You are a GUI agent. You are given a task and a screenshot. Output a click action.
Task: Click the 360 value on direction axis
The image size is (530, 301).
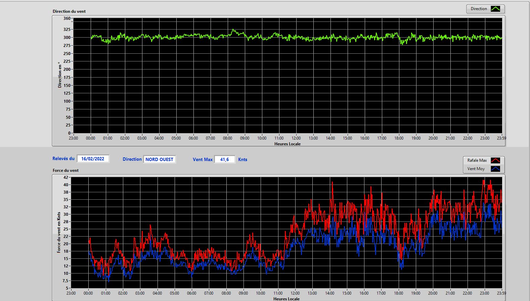tap(67, 18)
